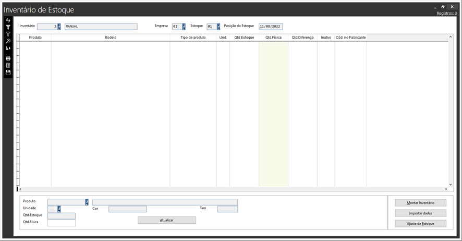The height and width of the screenshot is (241, 462).
Task: Click the Posição do Estoque date field
Action: tap(271, 27)
